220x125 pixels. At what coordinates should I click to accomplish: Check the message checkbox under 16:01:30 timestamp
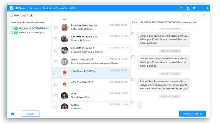(x=133, y=57)
